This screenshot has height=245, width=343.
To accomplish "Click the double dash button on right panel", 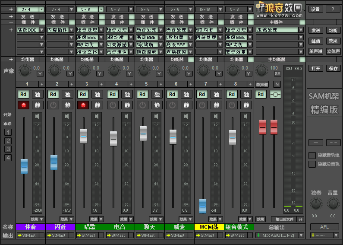I will [x=333, y=143].
